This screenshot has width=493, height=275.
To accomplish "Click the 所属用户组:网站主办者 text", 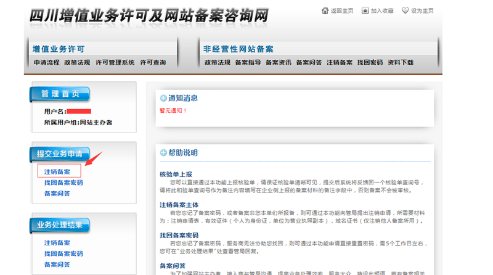I will point(78,123).
